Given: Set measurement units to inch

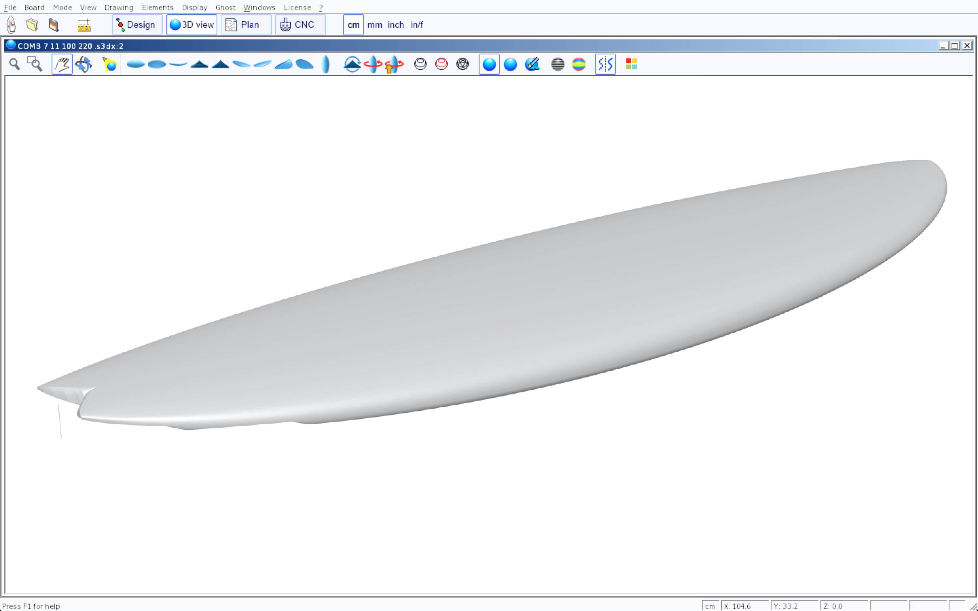Looking at the screenshot, I should (395, 25).
